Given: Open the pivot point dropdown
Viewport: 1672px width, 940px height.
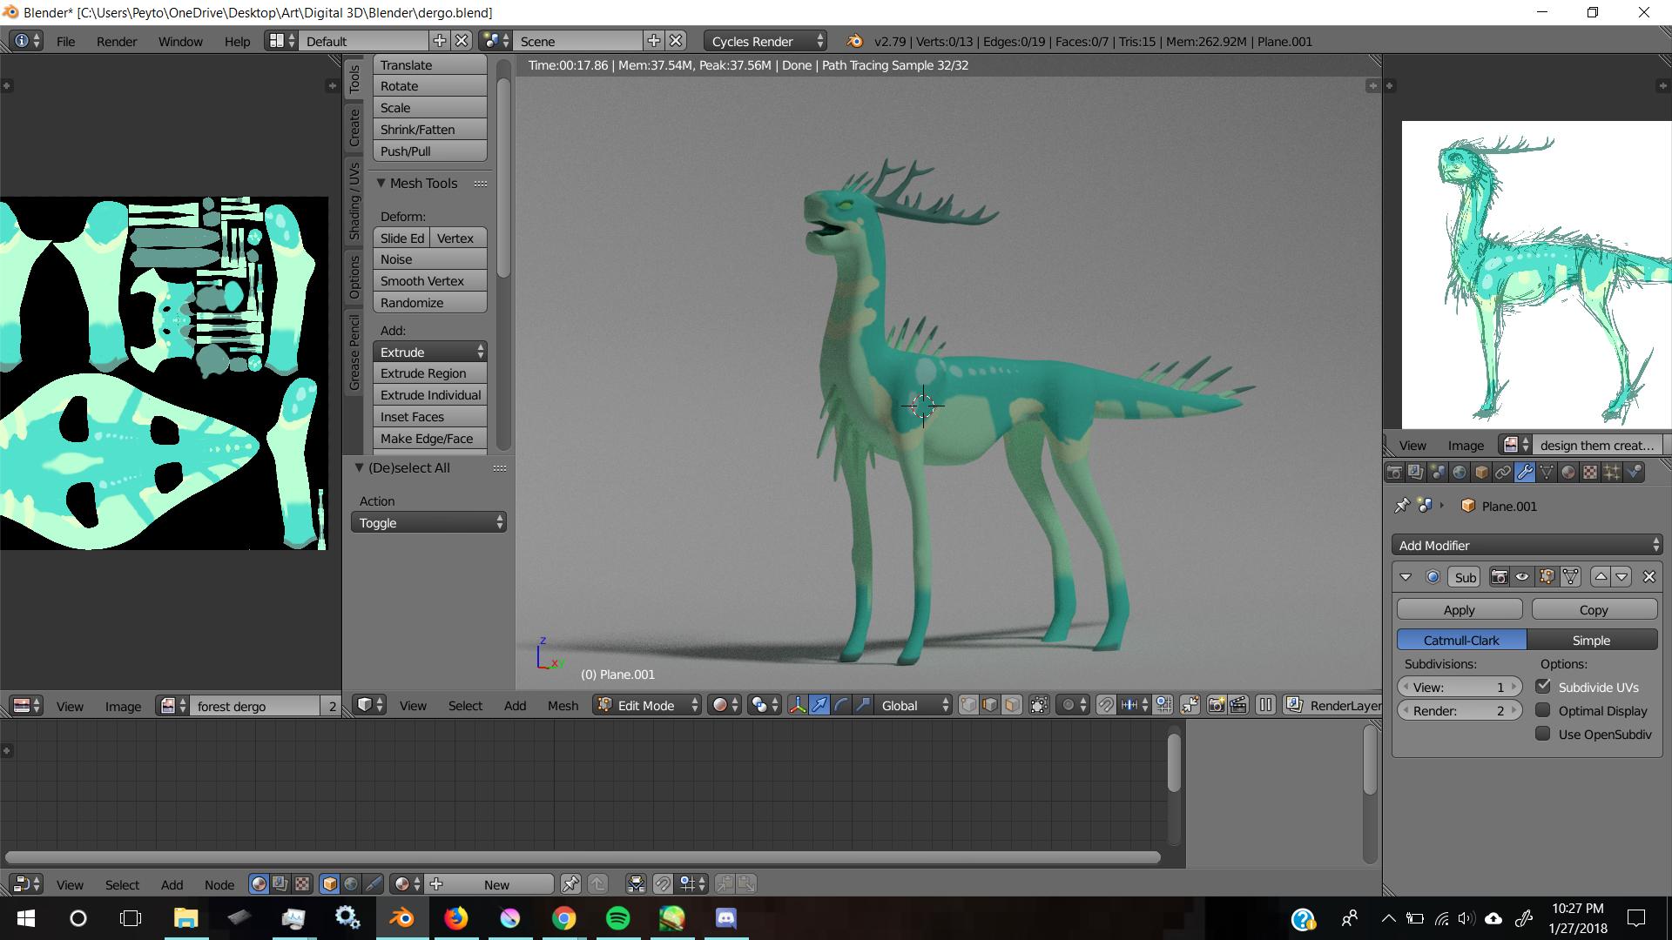Looking at the screenshot, I should 764,705.
